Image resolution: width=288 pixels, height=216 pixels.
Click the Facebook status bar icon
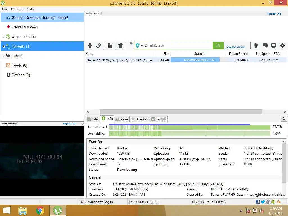[258, 202]
